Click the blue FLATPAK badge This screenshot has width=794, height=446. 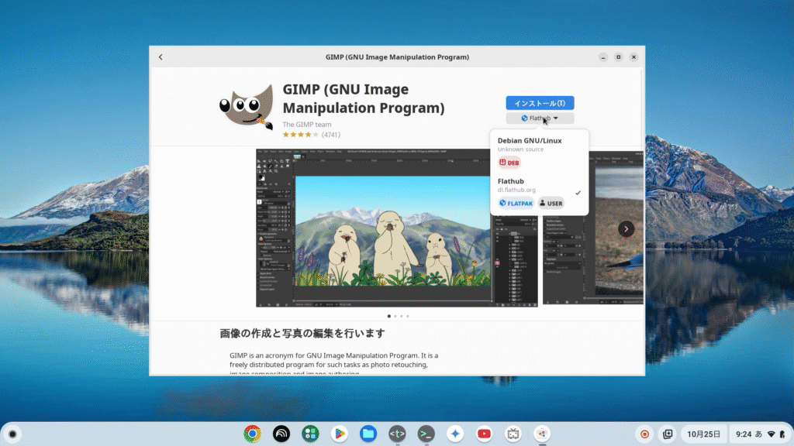pos(516,204)
